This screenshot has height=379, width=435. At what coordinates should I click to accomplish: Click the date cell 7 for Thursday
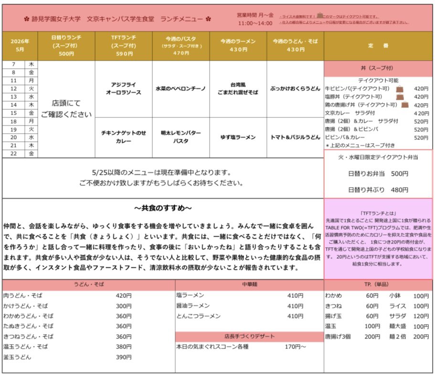point(13,64)
